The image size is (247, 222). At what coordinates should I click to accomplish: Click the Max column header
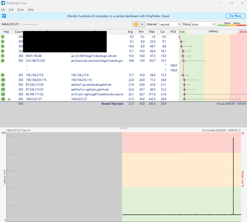coord(152,32)
